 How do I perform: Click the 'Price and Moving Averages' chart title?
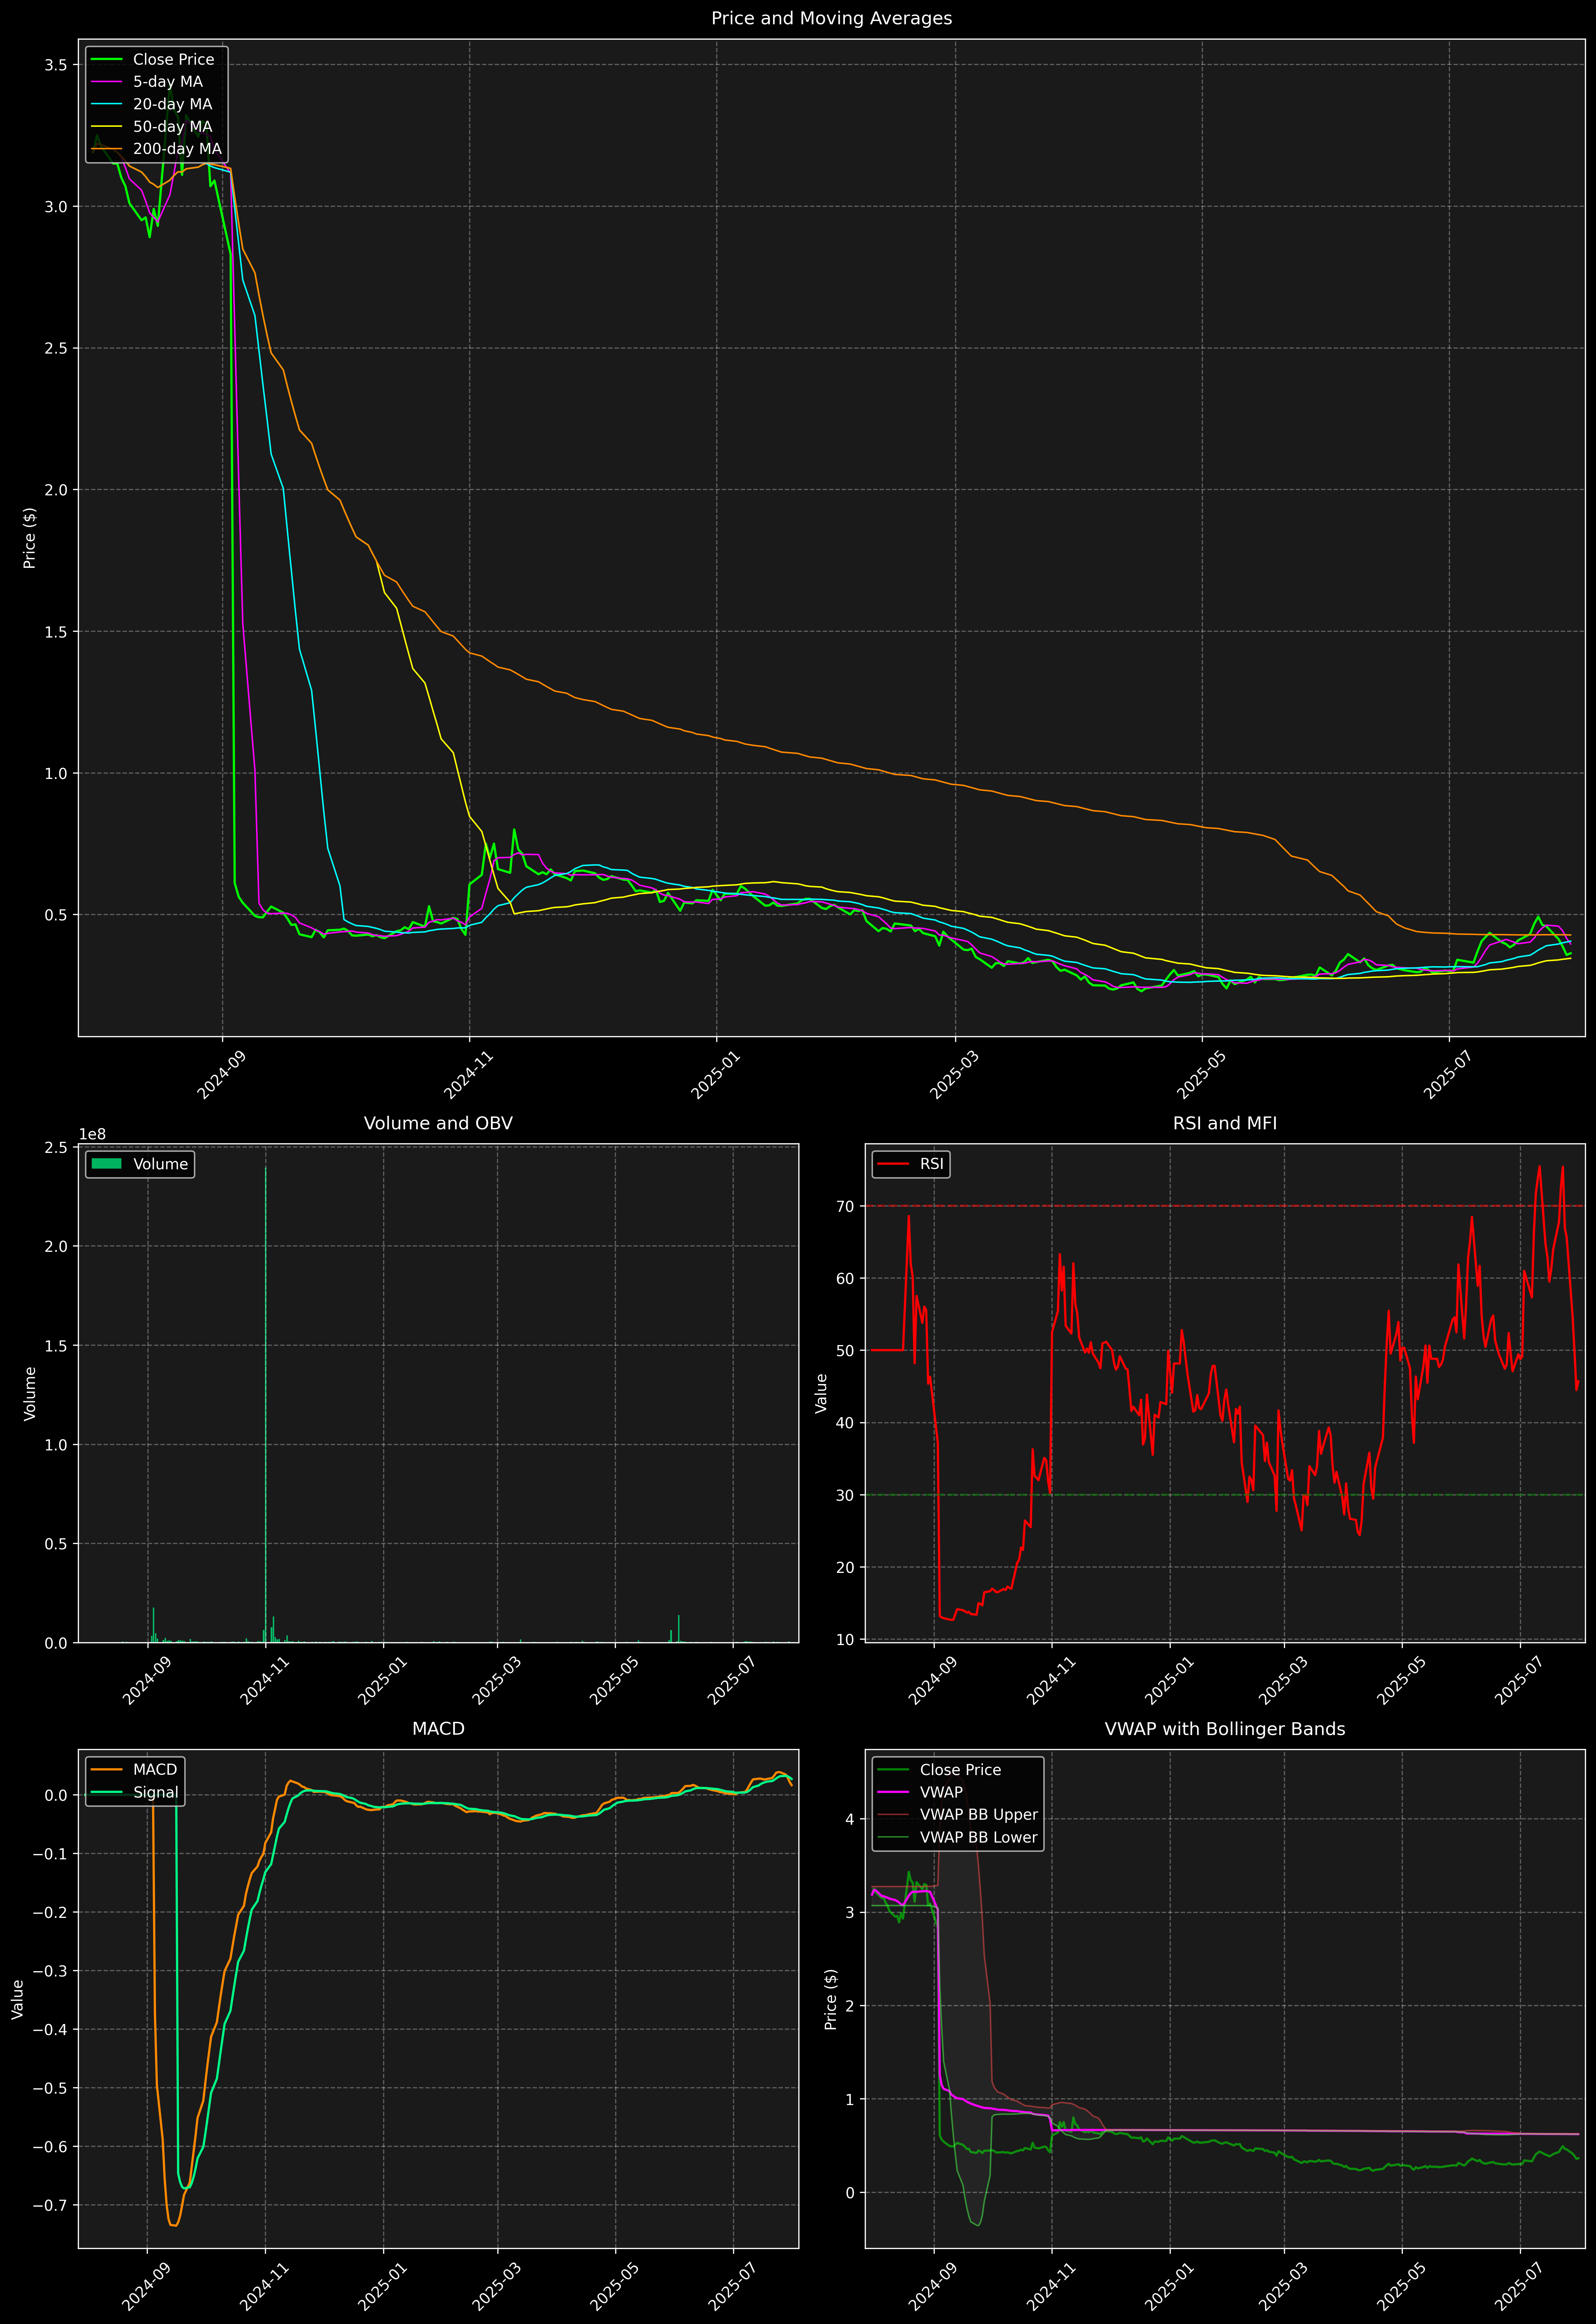click(x=831, y=18)
